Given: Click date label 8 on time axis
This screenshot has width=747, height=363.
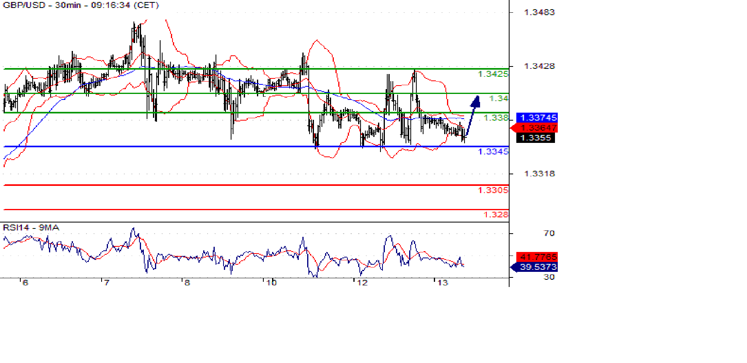Looking at the screenshot, I should click(x=187, y=283).
